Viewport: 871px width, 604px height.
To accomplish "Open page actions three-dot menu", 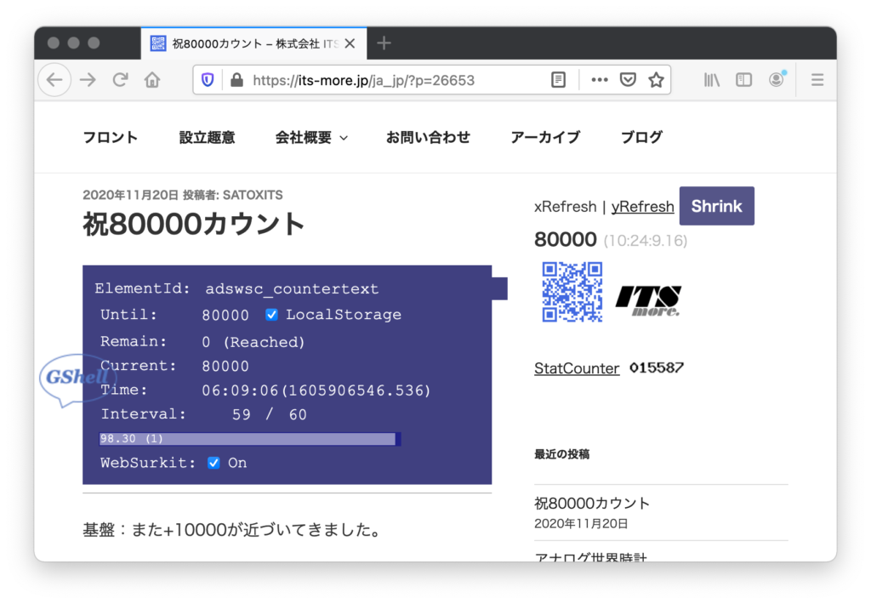I will tap(600, 80).
